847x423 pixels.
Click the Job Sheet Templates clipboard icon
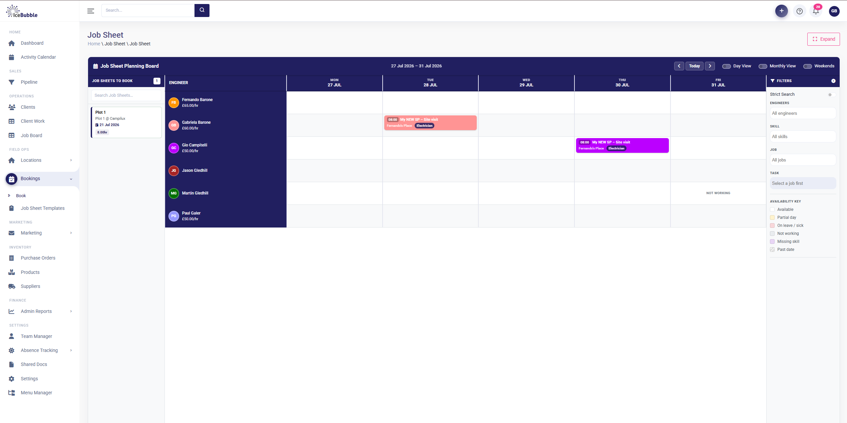(12, 208)
